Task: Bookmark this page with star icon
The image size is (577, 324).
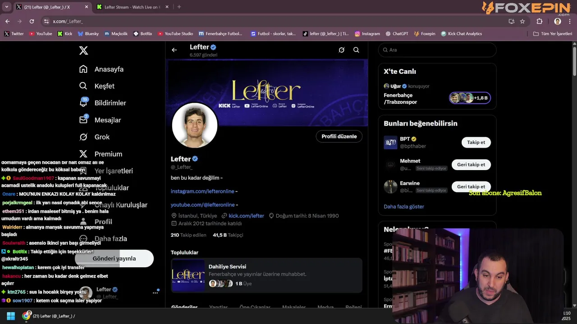Action: point(522,21)
